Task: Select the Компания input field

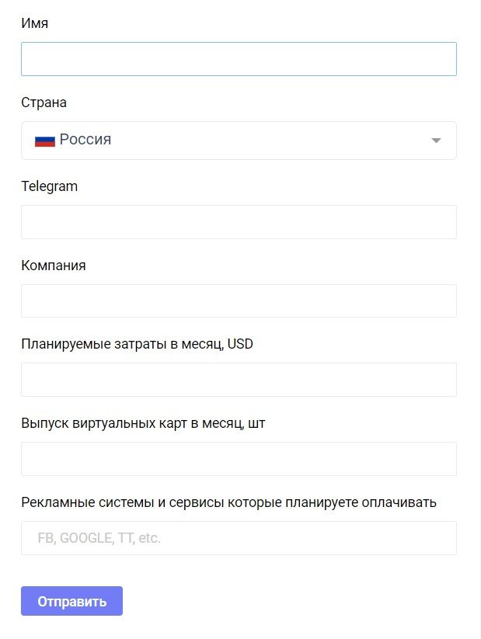Action: (239, 300)
